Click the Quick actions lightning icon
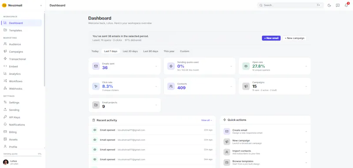The width and height of the screenshot is (353, 168). (x=225, y=120)
